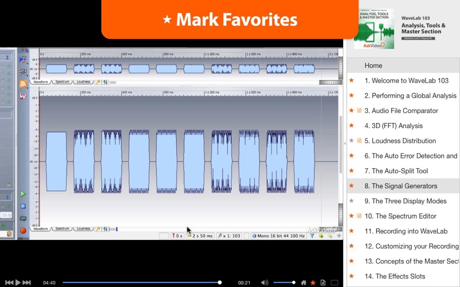This screenshot has width=460, height=287.
Task: Click the red WaveLab W logo icon
Action: point(23,96)
